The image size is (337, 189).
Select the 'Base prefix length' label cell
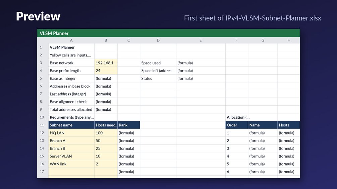coord(71,71)
